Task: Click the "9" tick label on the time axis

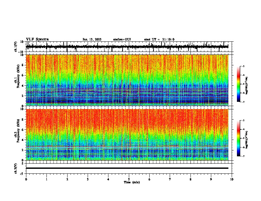Action: [x=211, y=179]
